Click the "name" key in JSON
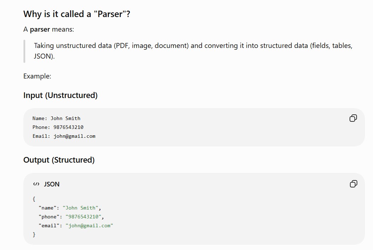 pos(48,208)
